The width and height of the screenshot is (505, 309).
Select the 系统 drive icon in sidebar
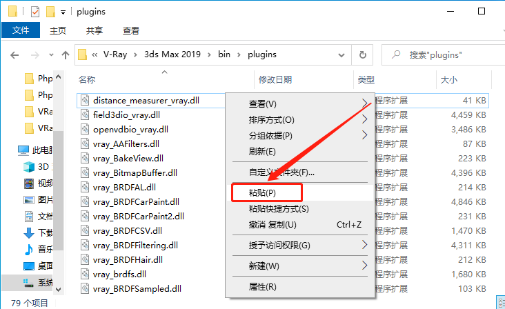pyautogui.click(x=29, y=283)
